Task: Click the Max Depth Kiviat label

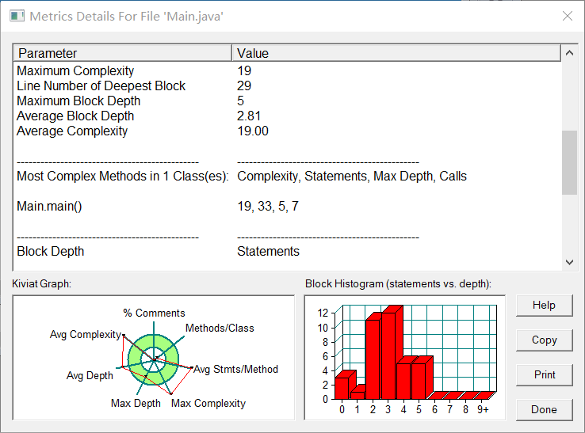Action: 136,403
